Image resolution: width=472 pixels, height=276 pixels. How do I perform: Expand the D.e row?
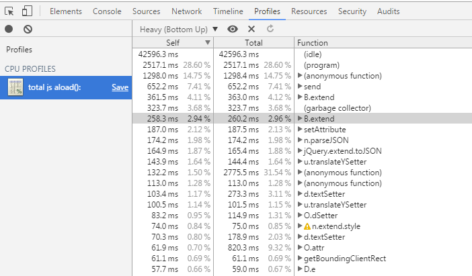(x=300, y=269)
